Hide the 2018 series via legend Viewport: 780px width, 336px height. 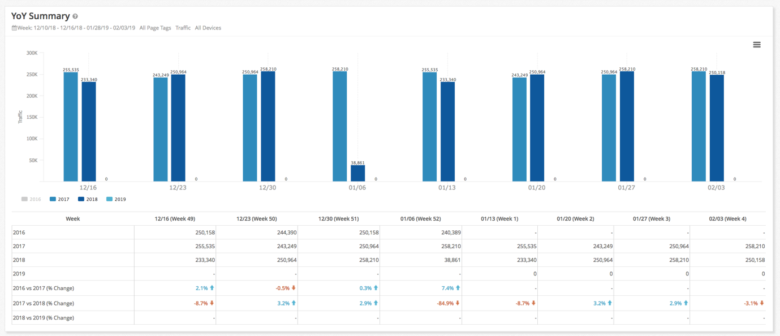point(87,199)
